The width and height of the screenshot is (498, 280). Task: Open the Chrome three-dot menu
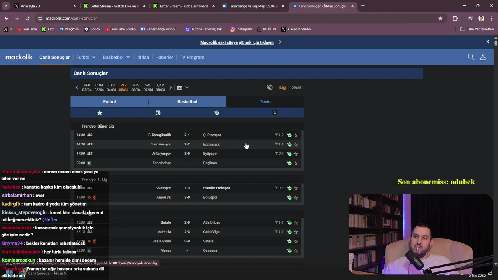[x=492, y=18]
